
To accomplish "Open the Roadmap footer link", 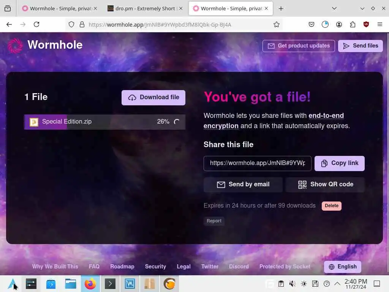I will click(122, 267).
